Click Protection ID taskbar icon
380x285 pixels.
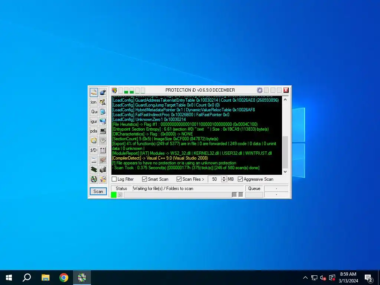click(x=82, y=278)
